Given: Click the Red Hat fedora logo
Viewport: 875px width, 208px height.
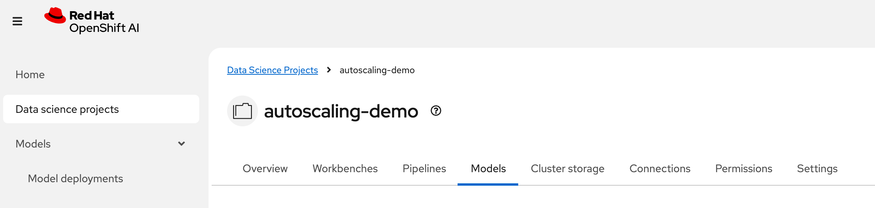Looking at the screenshot, I should (x=55, y=16).
